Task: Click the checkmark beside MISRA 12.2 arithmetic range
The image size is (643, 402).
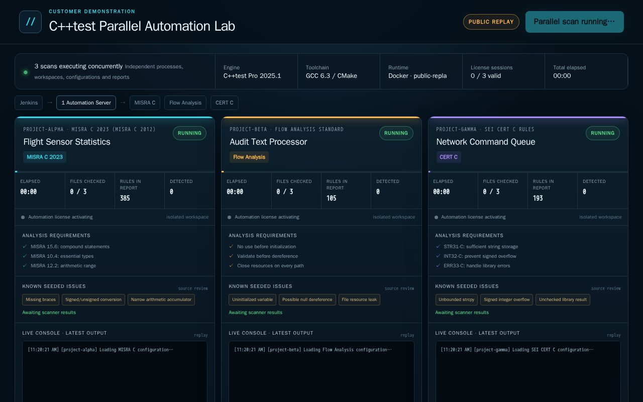Action: 25,265
